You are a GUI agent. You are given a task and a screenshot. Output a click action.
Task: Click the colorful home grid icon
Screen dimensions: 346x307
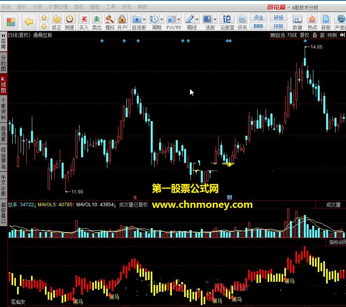(11, 22)
